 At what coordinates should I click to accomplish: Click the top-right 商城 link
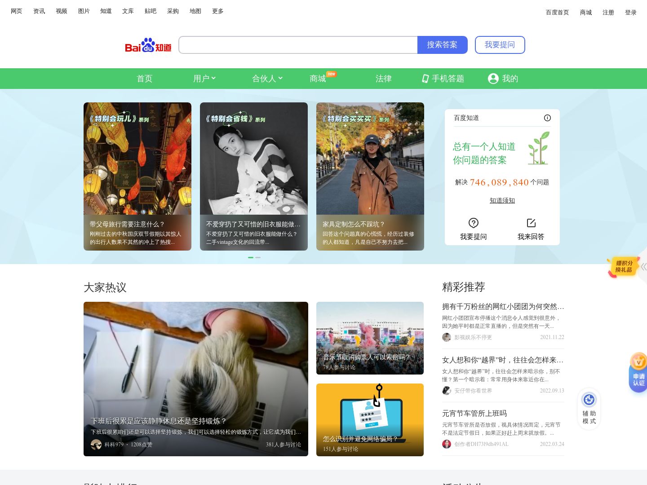point(586,13)
